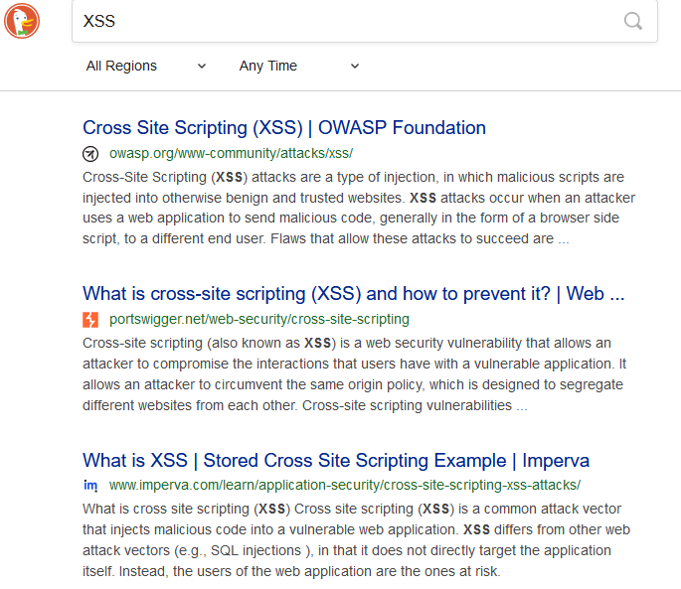This screenshot has width=681, height=589.
Task: Open the Cross Site Scripting OWASP Foundation result
Action: (x=284, y=127)
